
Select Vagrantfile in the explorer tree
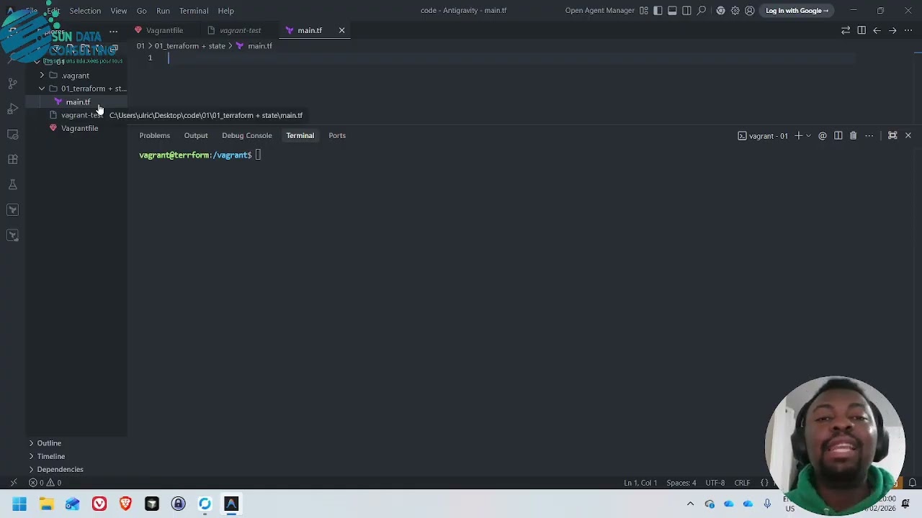point(79,128)
